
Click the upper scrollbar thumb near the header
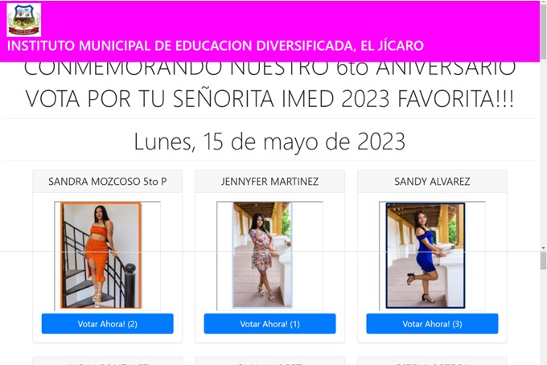coord(544,31)
